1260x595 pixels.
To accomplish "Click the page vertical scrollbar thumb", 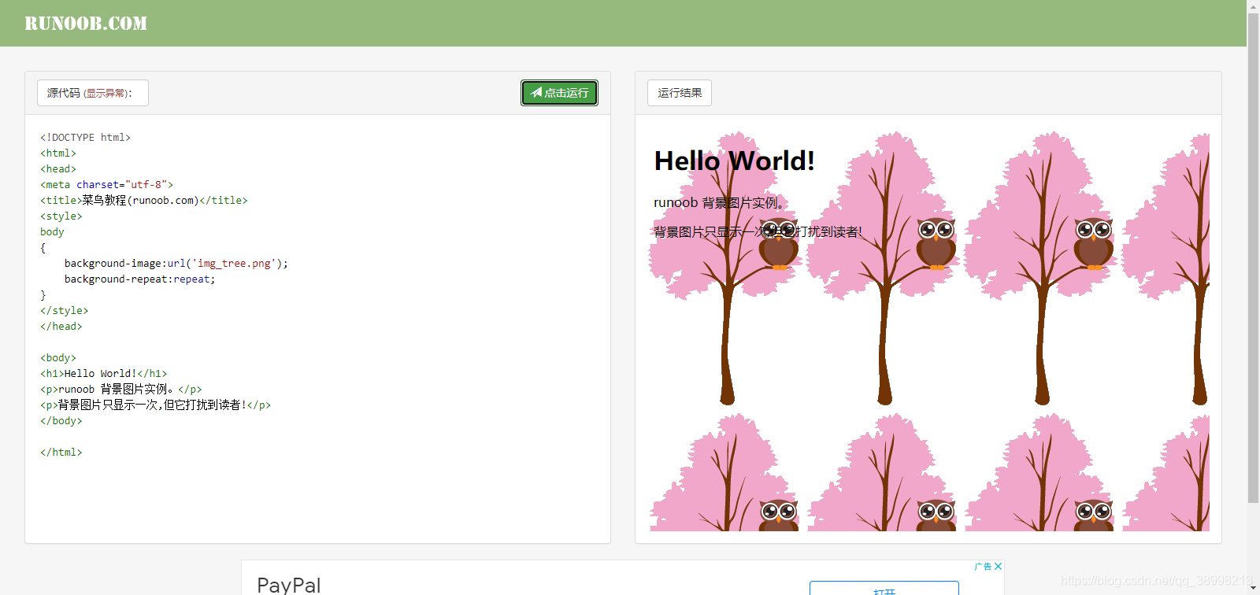I will [x=1253, y=258].
